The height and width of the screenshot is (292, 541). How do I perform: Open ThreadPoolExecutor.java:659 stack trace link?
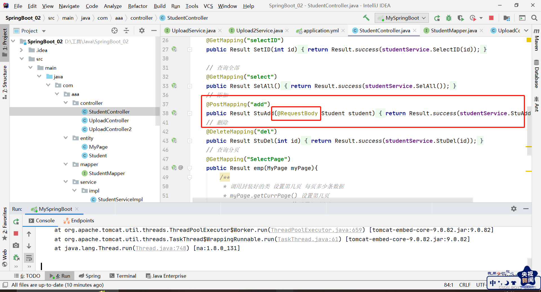pyautogui.click(x=316, y=230)
